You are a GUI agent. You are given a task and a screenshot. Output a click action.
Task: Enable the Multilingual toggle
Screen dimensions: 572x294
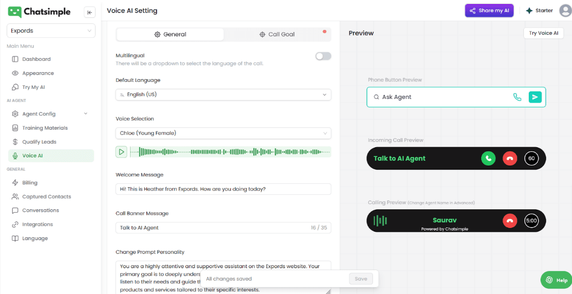[323, 56]
